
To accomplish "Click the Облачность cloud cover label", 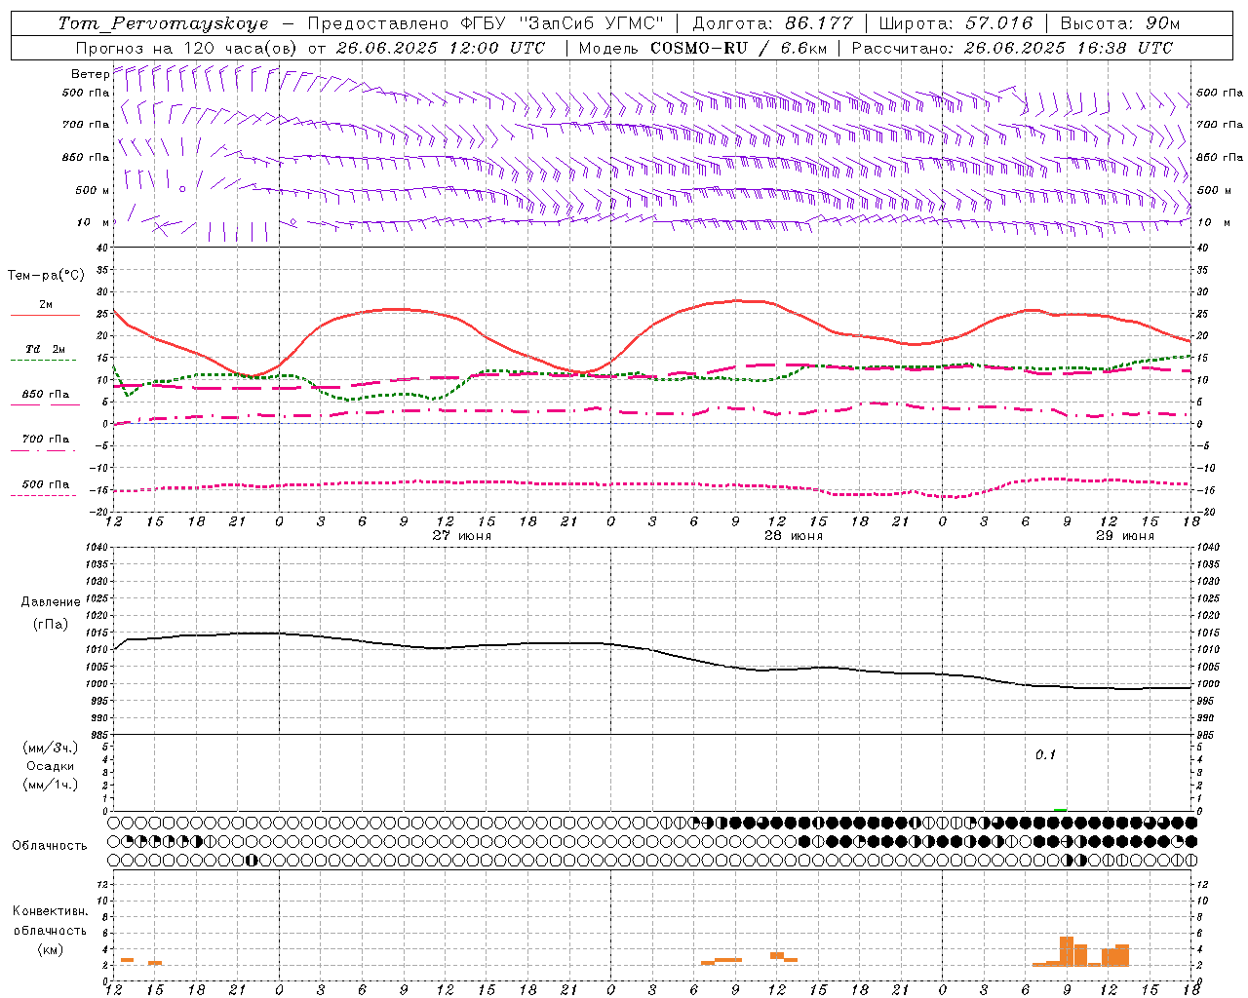I will [50, 845].
